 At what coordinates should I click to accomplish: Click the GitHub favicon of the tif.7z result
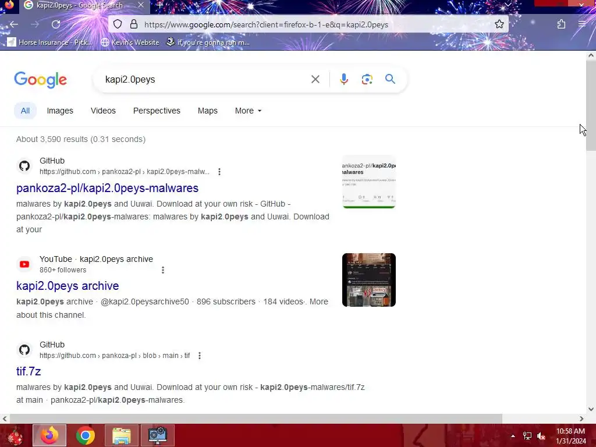coord(24,350)
